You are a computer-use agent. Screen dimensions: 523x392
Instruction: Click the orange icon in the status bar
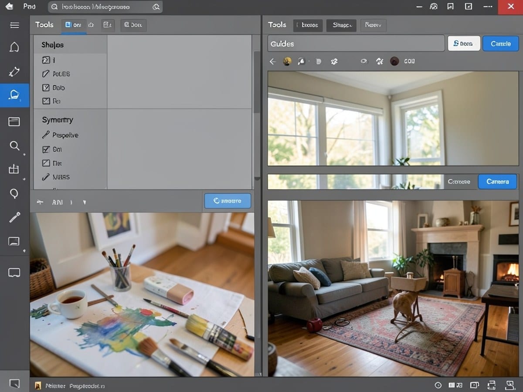click(38, 385)
